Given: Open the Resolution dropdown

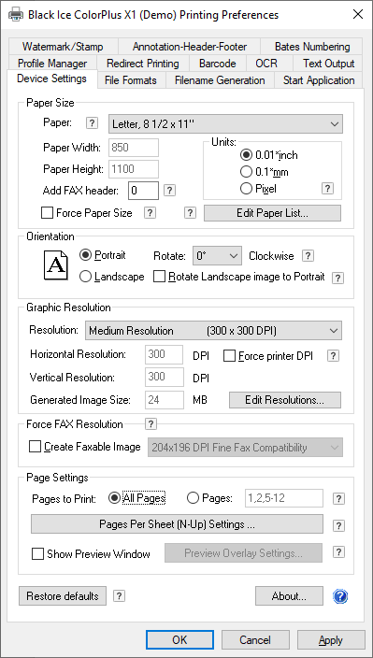Looking at the screenshot, I should click(213, 331).
